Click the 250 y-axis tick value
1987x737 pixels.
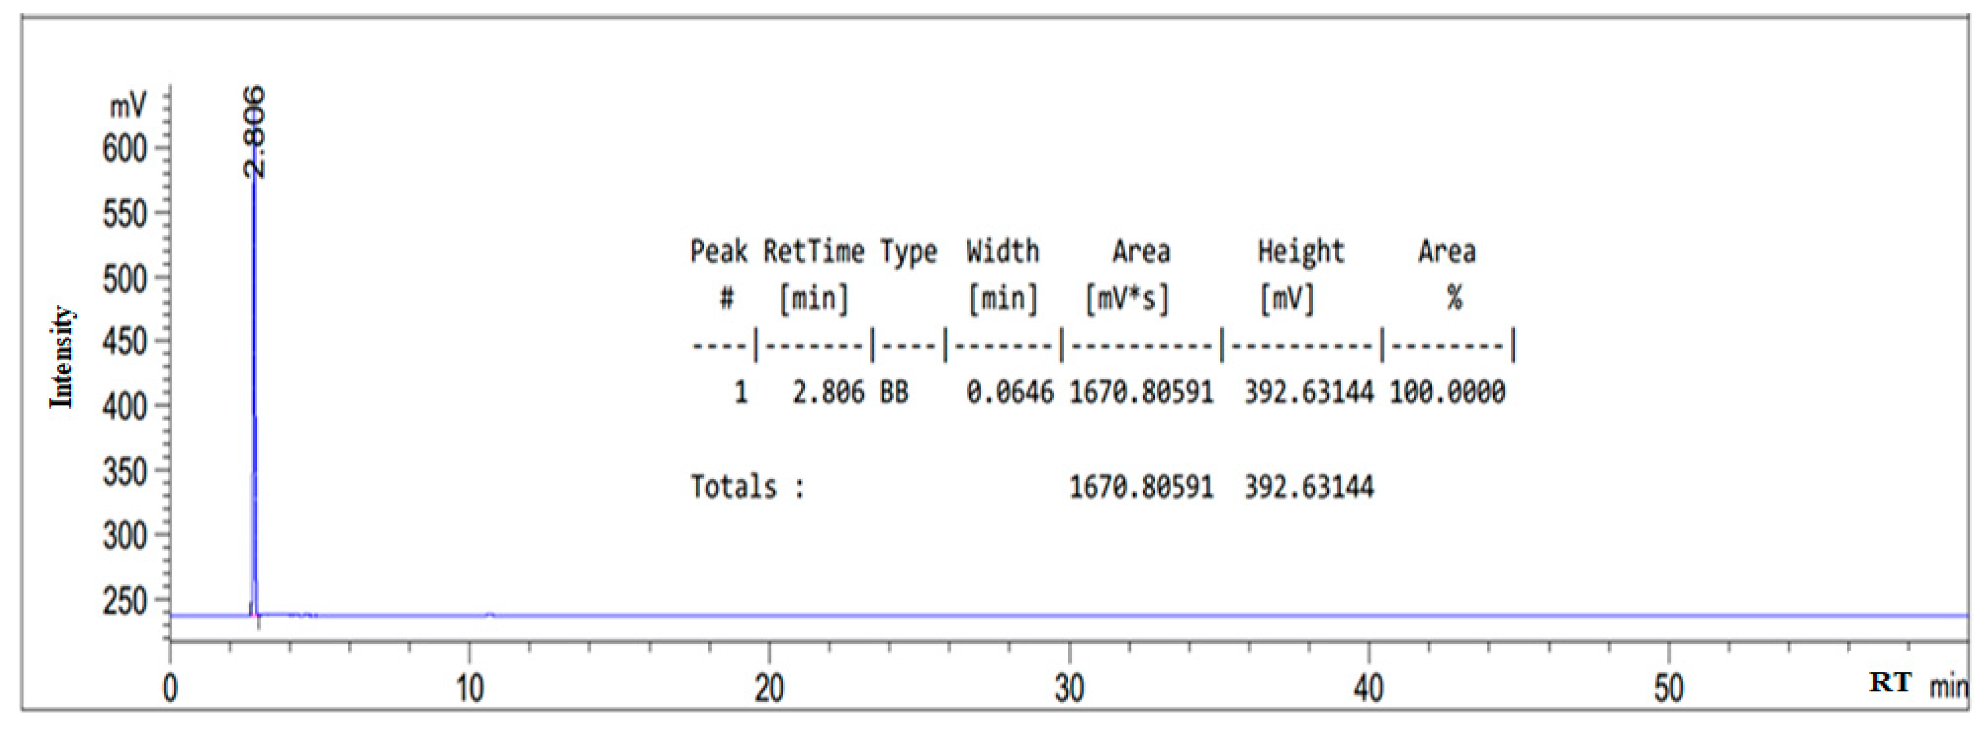click(x=124, y=601)
